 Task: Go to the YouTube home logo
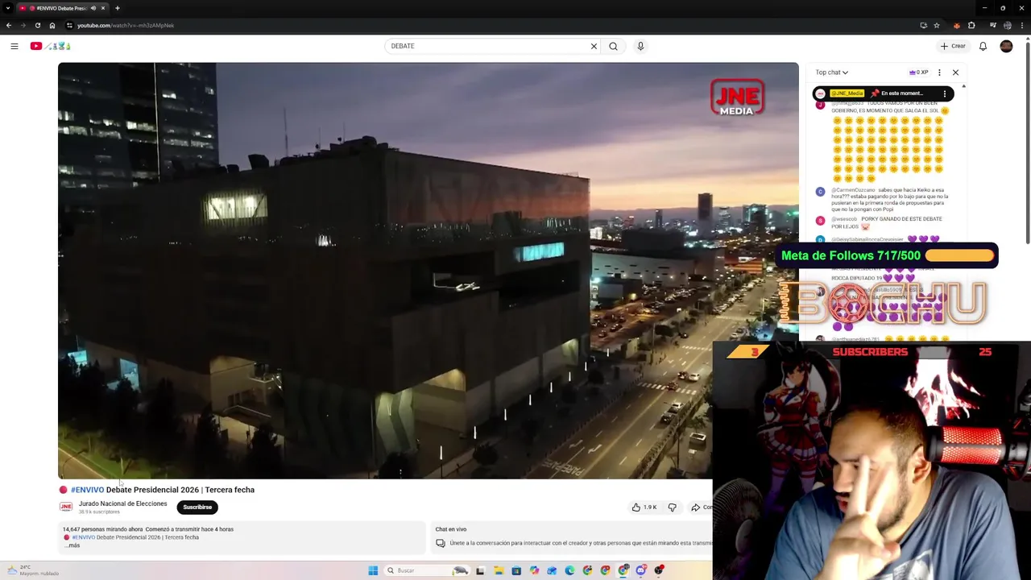(51, 46)
